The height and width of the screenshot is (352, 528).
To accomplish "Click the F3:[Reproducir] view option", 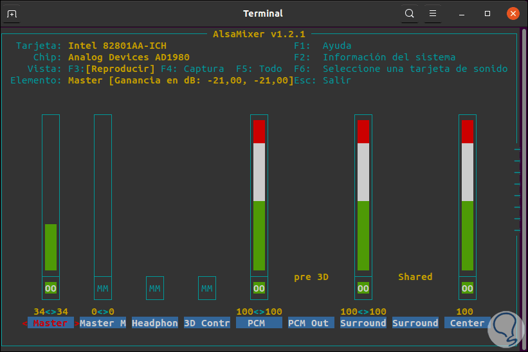I will 111,69.
